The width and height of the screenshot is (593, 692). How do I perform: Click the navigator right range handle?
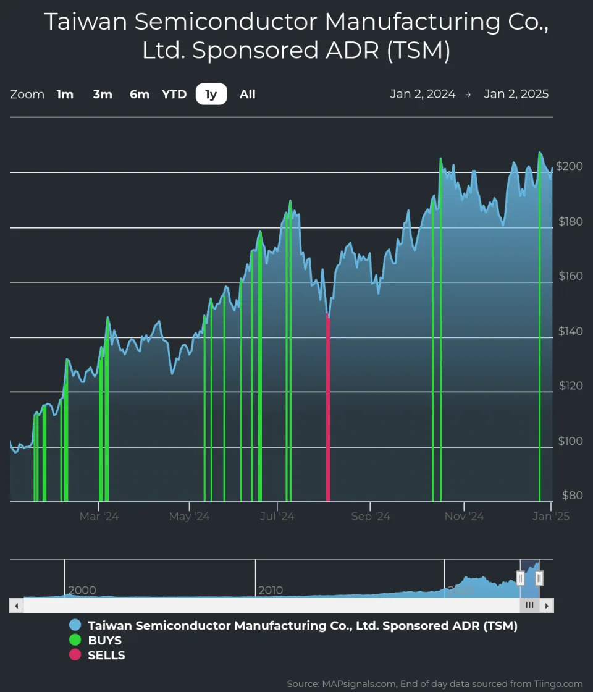[539, 578]
